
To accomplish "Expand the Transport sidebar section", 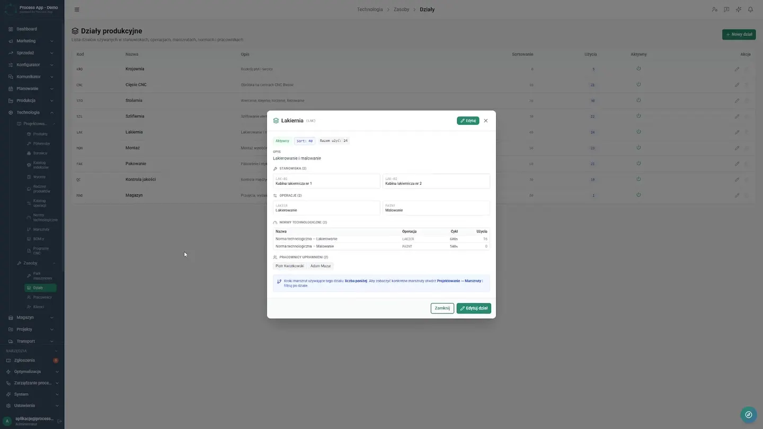I will pyautogui.click(x=32, y=341).
